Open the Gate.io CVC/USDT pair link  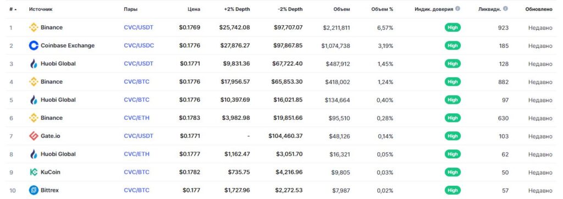(x=139, y=136)
